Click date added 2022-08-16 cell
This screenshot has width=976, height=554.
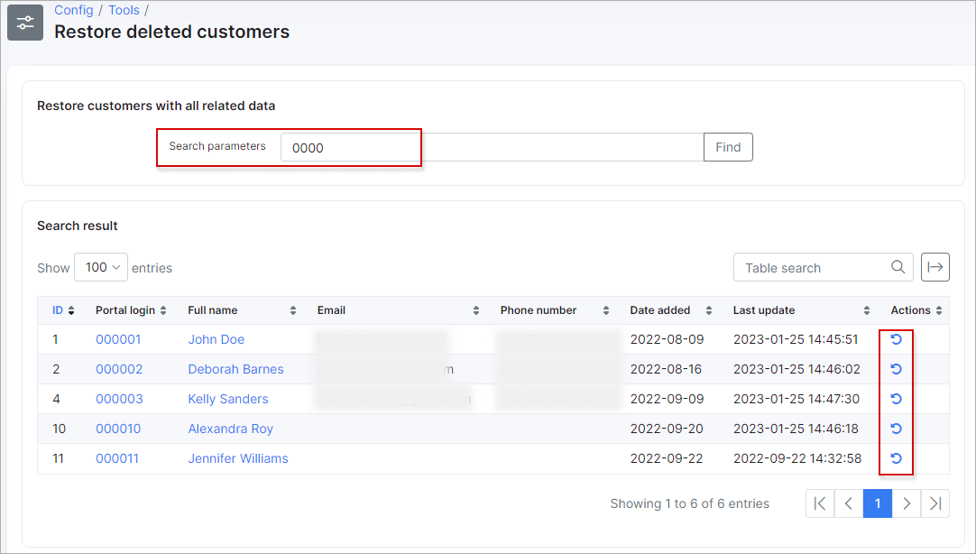(x=666, y=369)
